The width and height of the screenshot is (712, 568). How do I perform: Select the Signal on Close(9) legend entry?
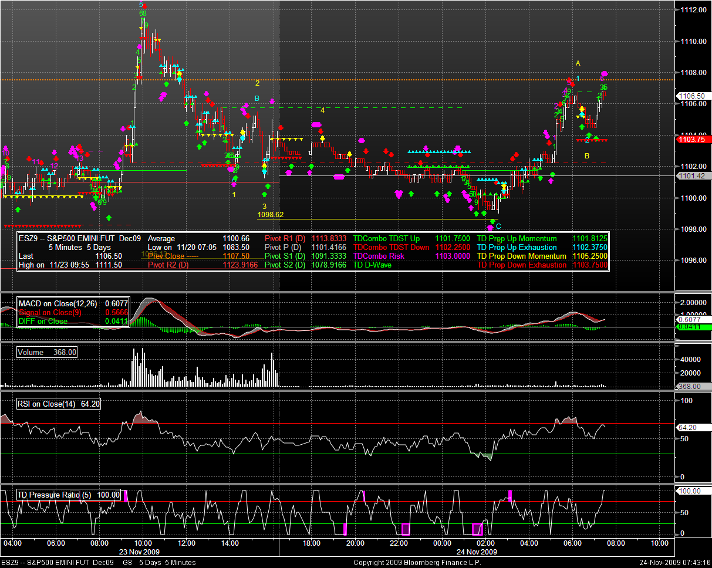point(49,312)
